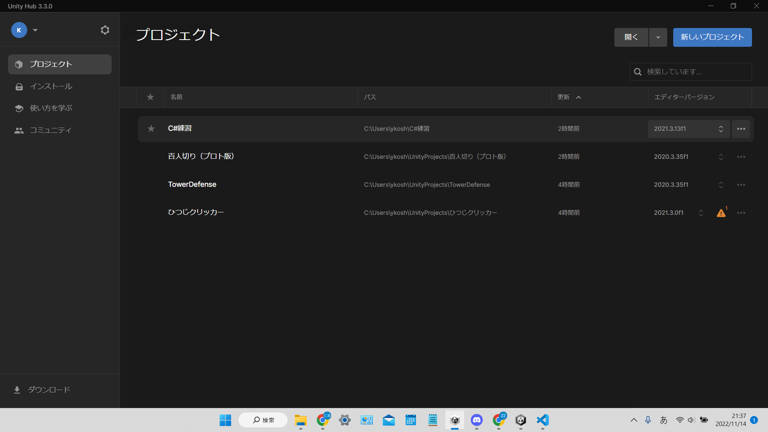768x432 pixels.
Task: Open Visual Studio Code from the taskbar
Action: (x=542, y=420)
